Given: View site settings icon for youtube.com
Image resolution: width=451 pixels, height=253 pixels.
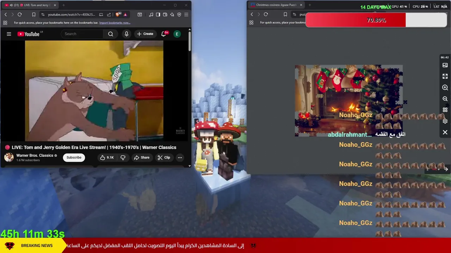Looking at the screenshot, I should (43, 14).
